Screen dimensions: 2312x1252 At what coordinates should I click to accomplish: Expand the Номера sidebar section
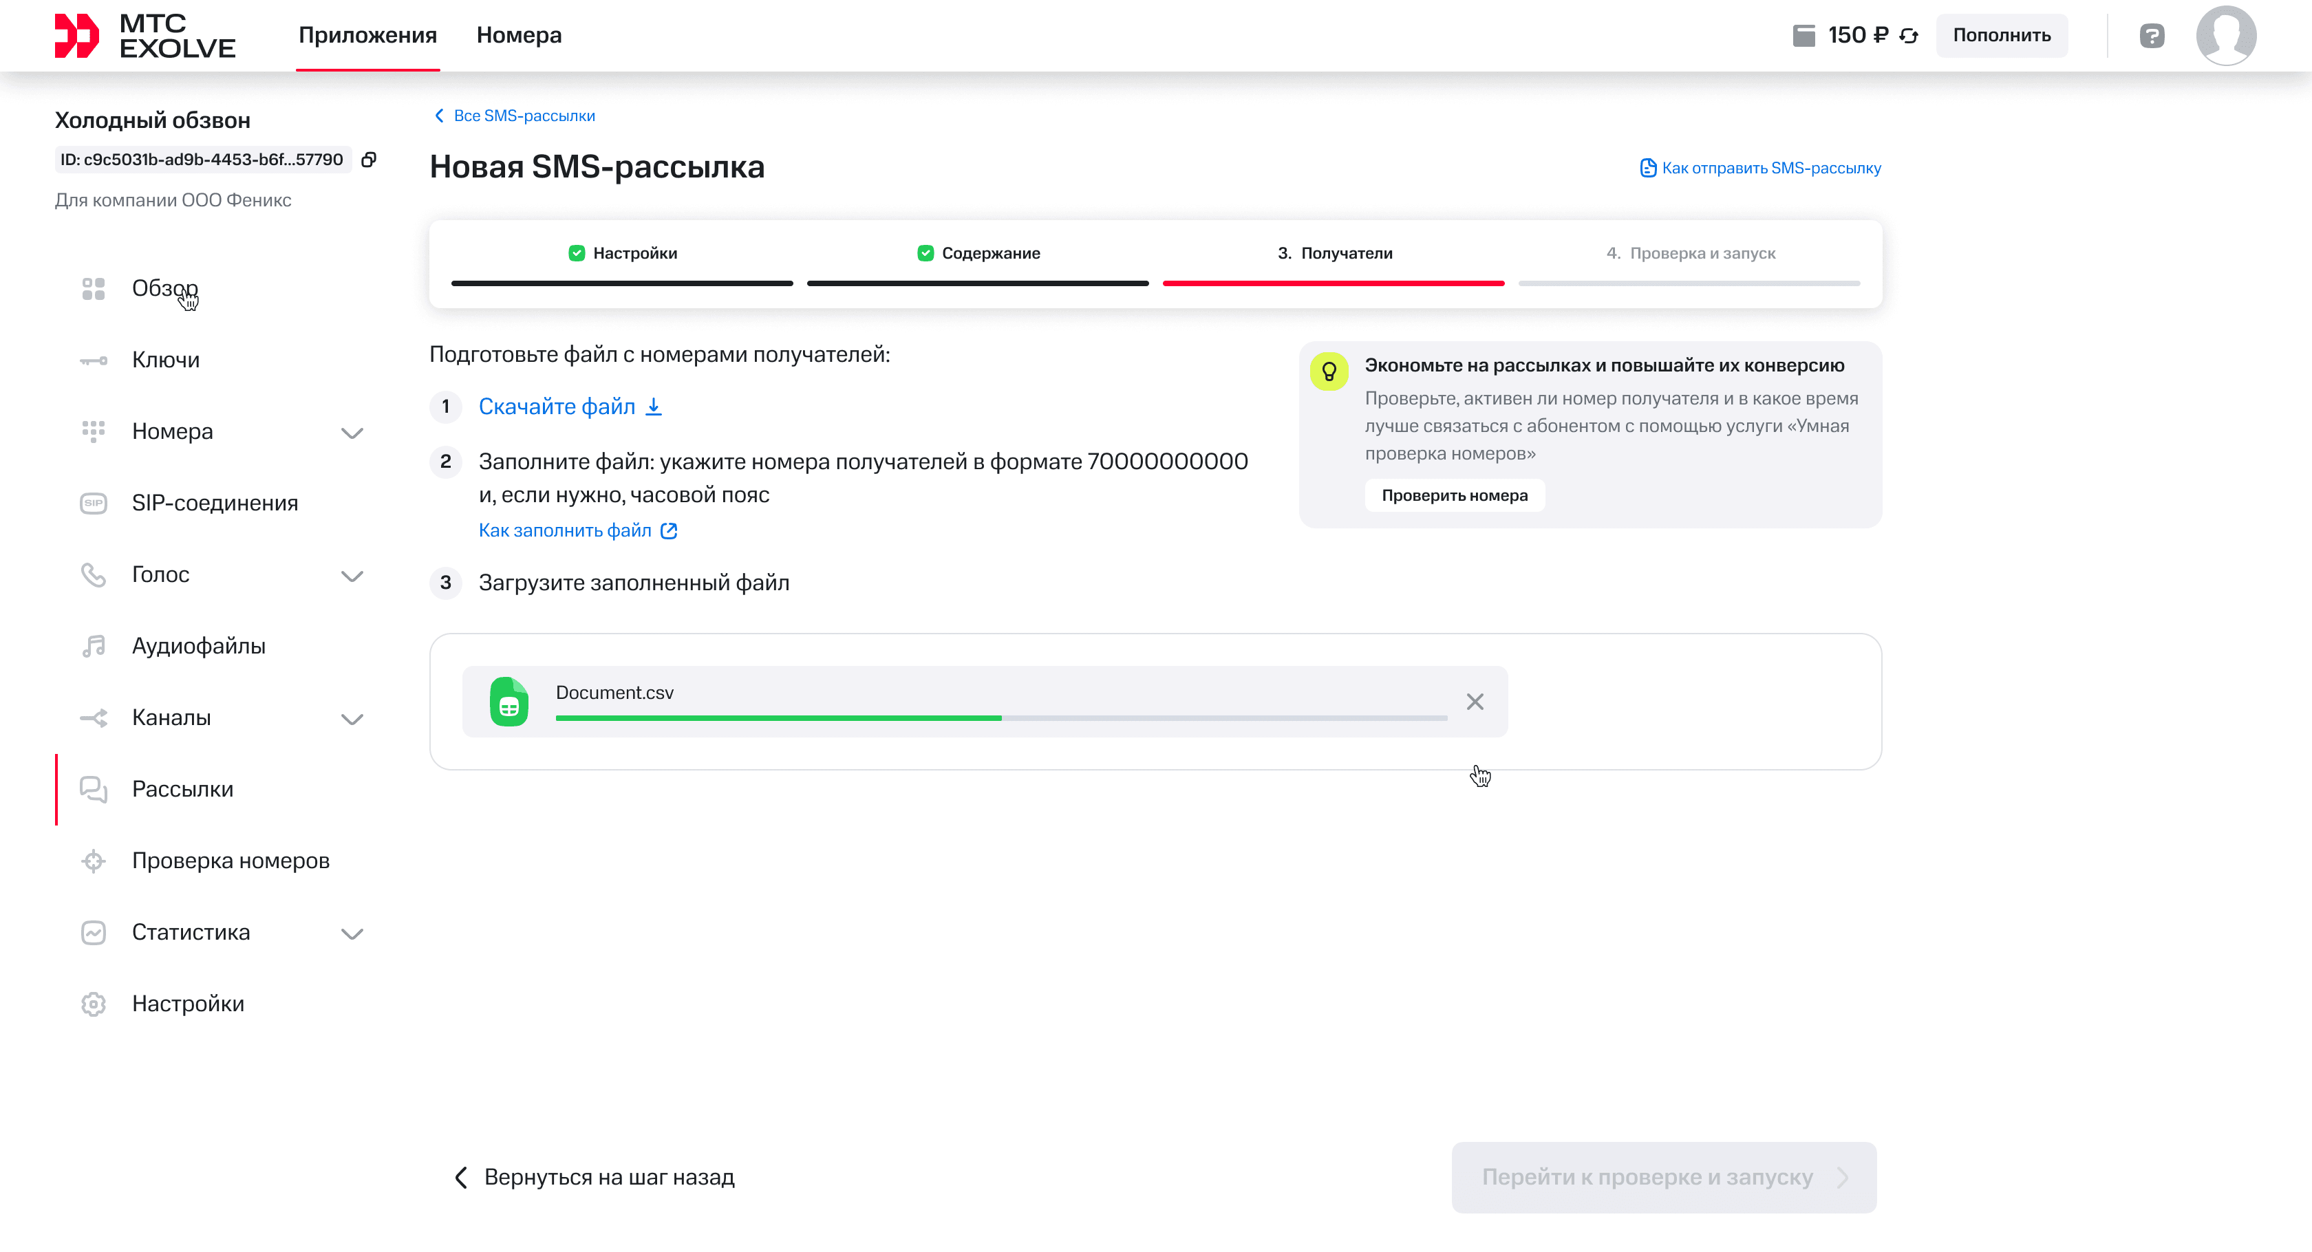point(352,433)
